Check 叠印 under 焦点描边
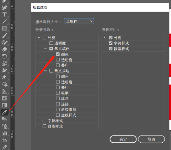The image size is (171, 150). (58, 87)
